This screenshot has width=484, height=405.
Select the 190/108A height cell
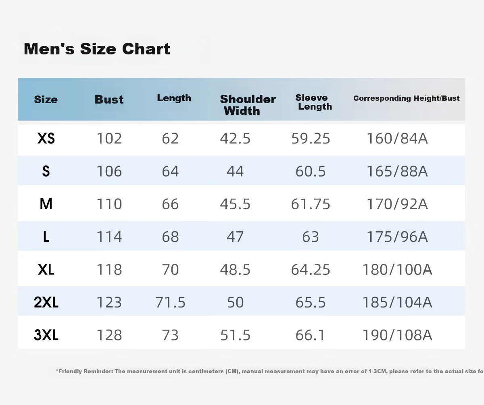tap(397, 335)
